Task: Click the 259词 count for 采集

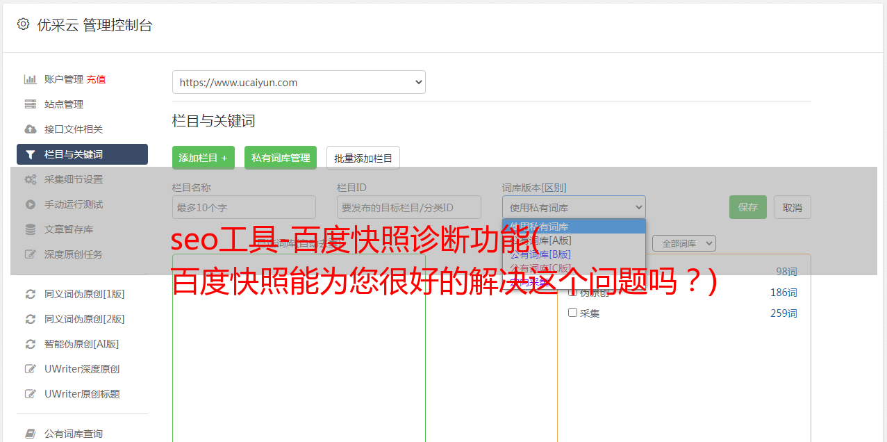Action: point(784,313)
